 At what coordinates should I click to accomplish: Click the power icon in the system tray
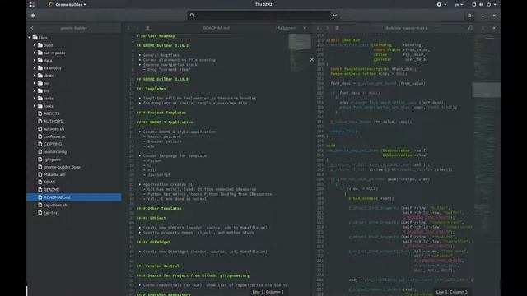click(488, 4)
